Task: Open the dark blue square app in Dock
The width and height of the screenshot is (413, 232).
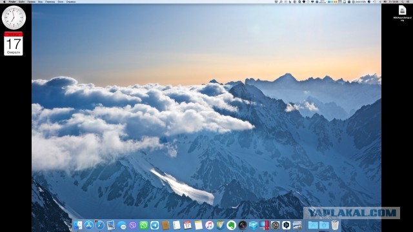Action: (x=287, y=225)
